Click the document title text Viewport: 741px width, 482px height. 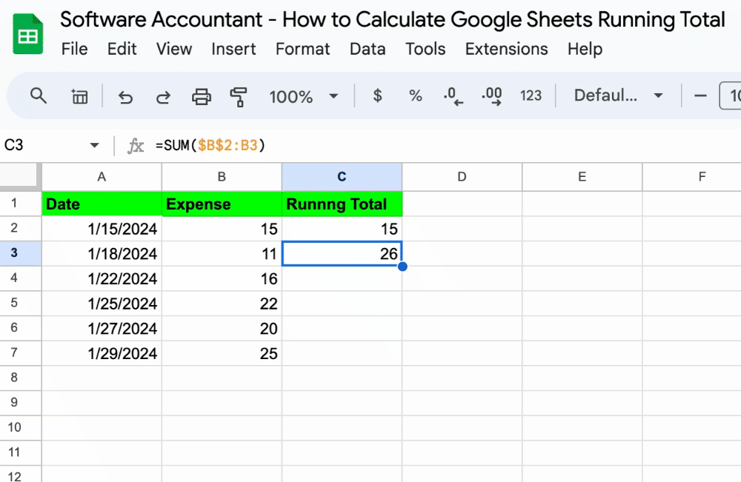[392, 20]
